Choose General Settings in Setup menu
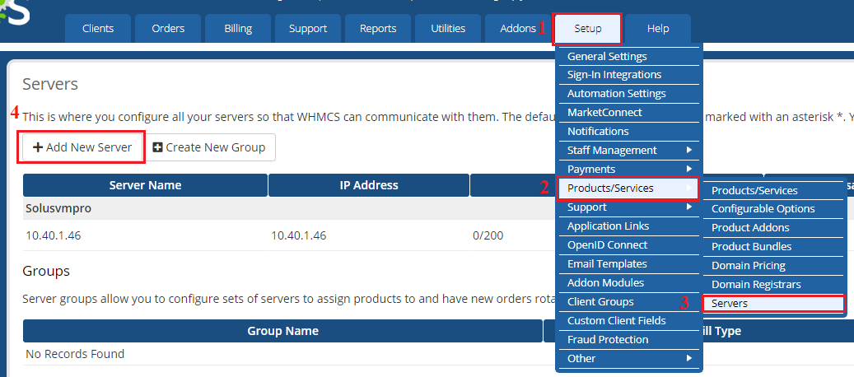This screenshot has width=854, height=377. coord(607,57)
